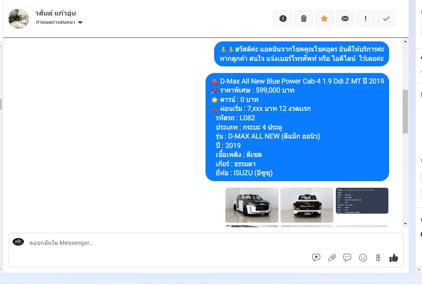Open the dark car details image
Viewport: 422px width, 285px height.
click(x=362, y=201)
